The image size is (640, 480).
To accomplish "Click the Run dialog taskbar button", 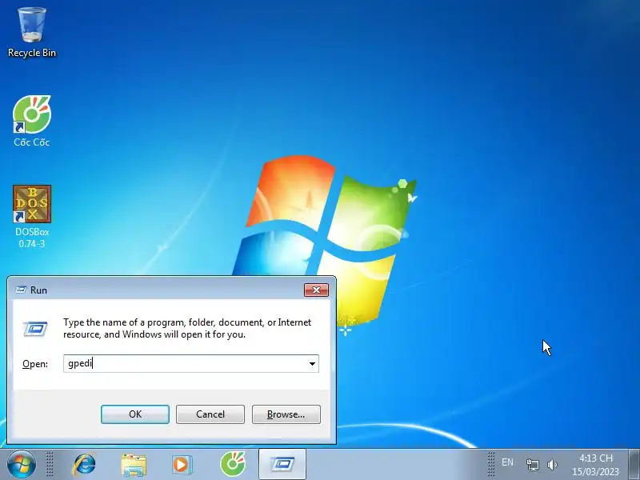I will [x=282, y=465].
